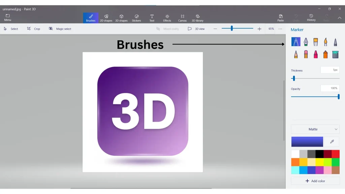Open the Matte finish dropdown
Viewport: 345px width, 194px height.
(x=315, y=129)
